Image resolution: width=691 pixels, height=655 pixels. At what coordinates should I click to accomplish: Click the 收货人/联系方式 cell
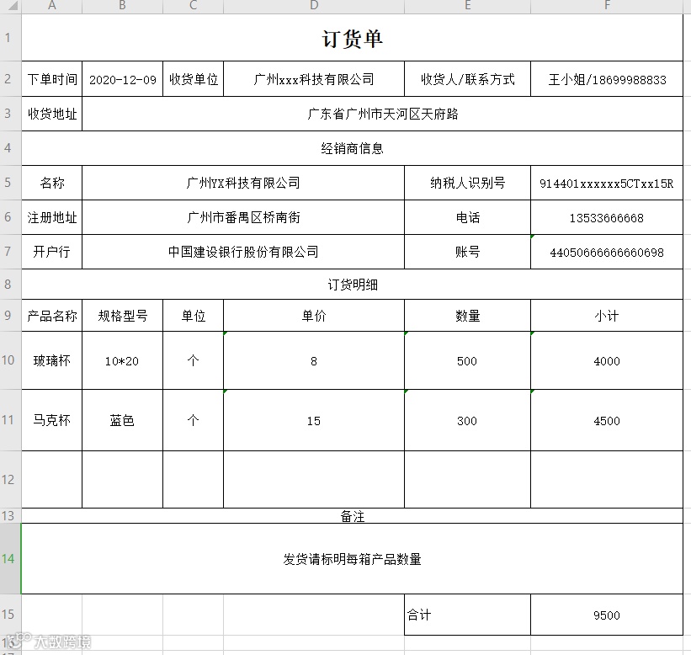click(468, 79)
